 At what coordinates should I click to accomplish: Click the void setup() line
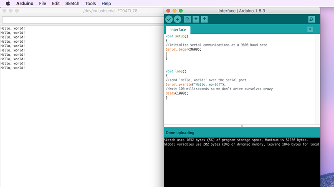tap(177, 36)
